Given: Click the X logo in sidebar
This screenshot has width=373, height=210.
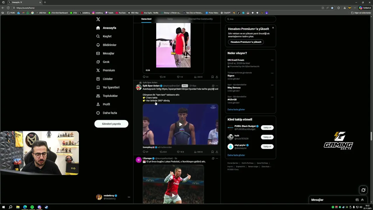Looking at the screenshot, I should click(x=98, y=19).
